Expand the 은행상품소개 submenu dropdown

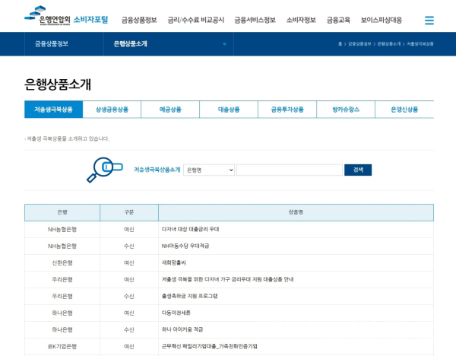tap(169, 44)
